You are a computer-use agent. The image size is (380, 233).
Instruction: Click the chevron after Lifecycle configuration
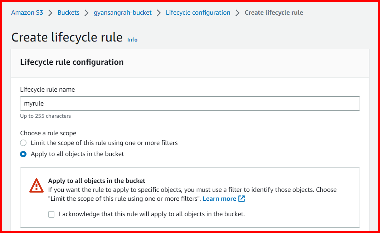pos(237,12)
